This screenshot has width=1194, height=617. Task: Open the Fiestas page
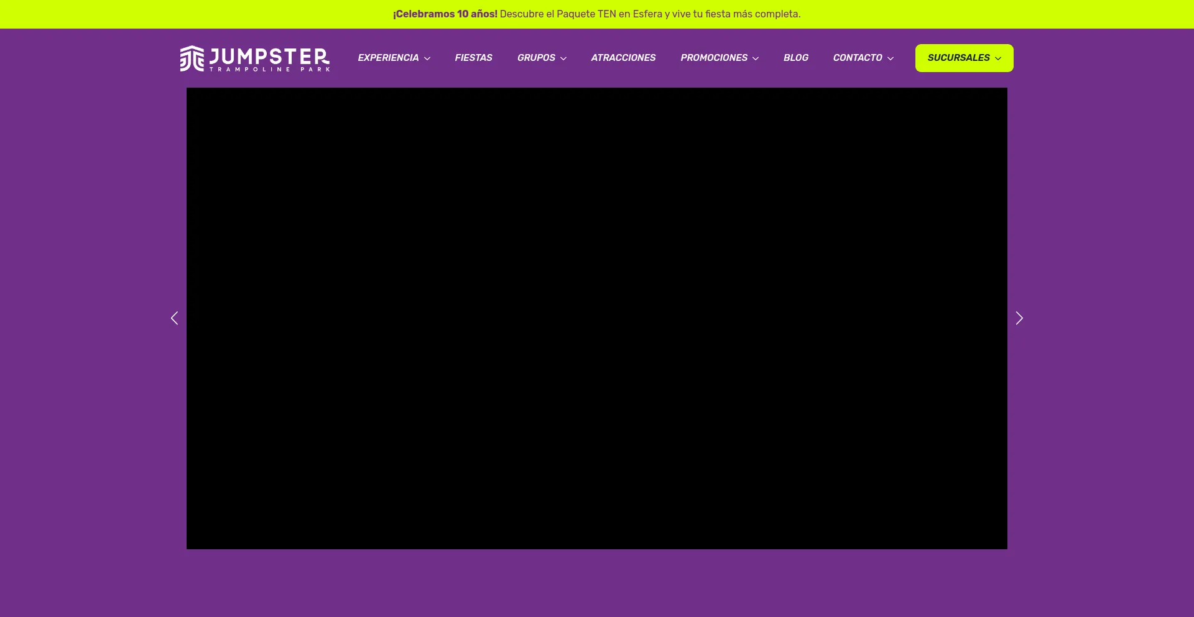click(x=473, y=58)
